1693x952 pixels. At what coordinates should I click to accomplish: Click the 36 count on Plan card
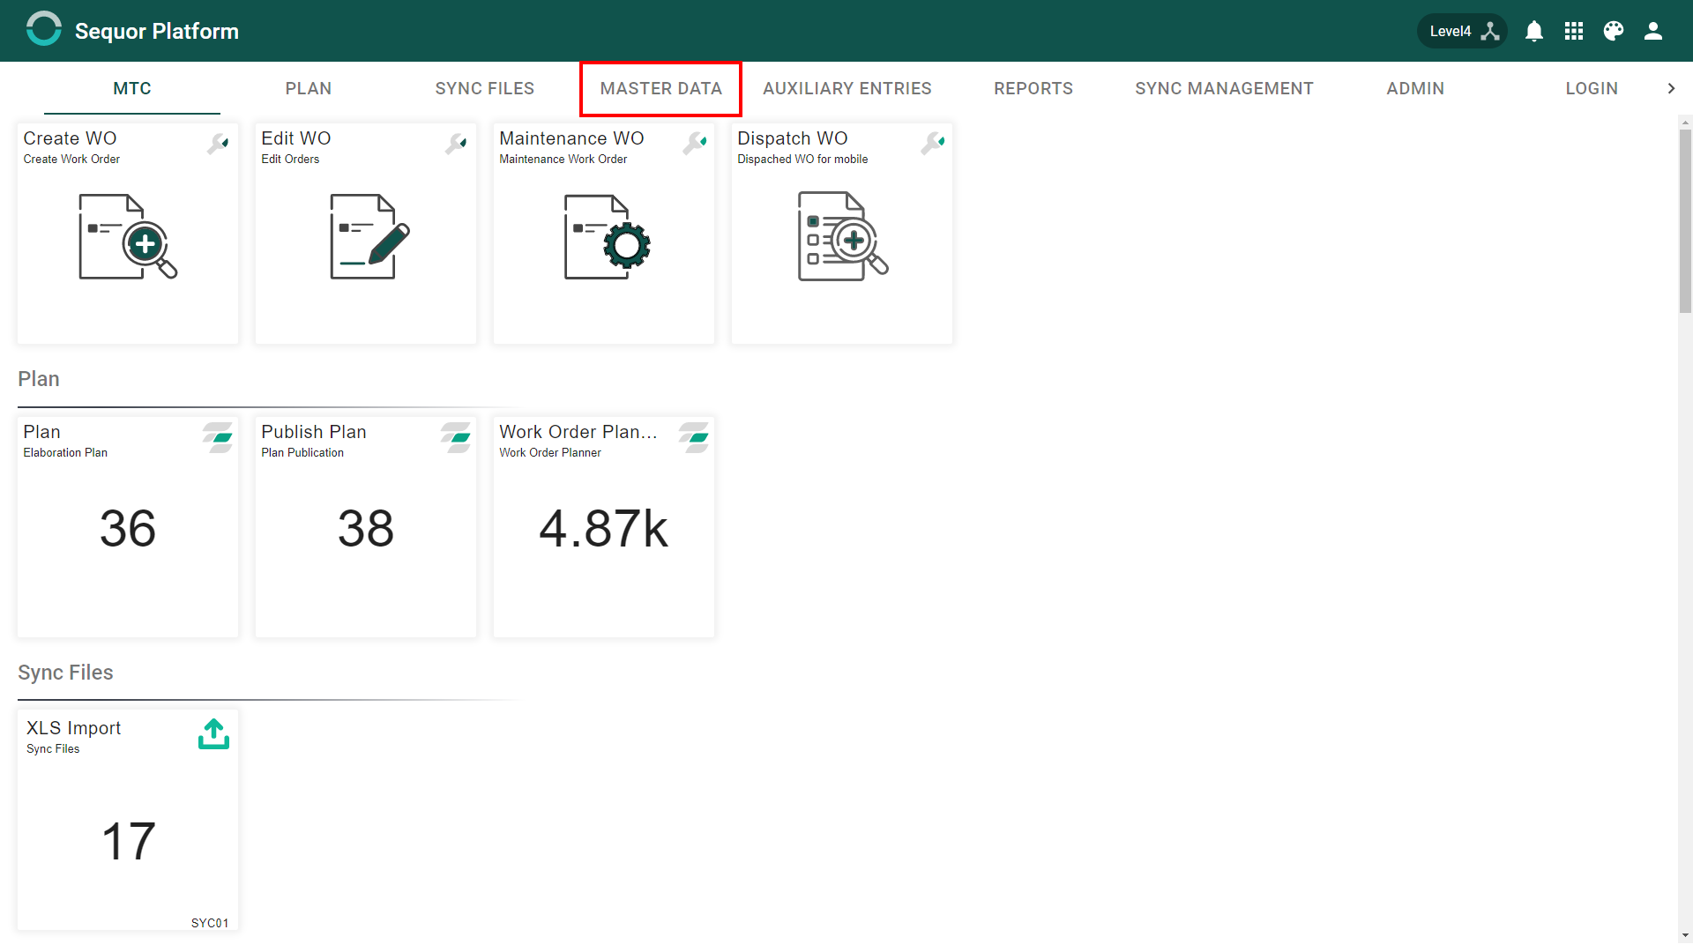(x=128, y=529)
